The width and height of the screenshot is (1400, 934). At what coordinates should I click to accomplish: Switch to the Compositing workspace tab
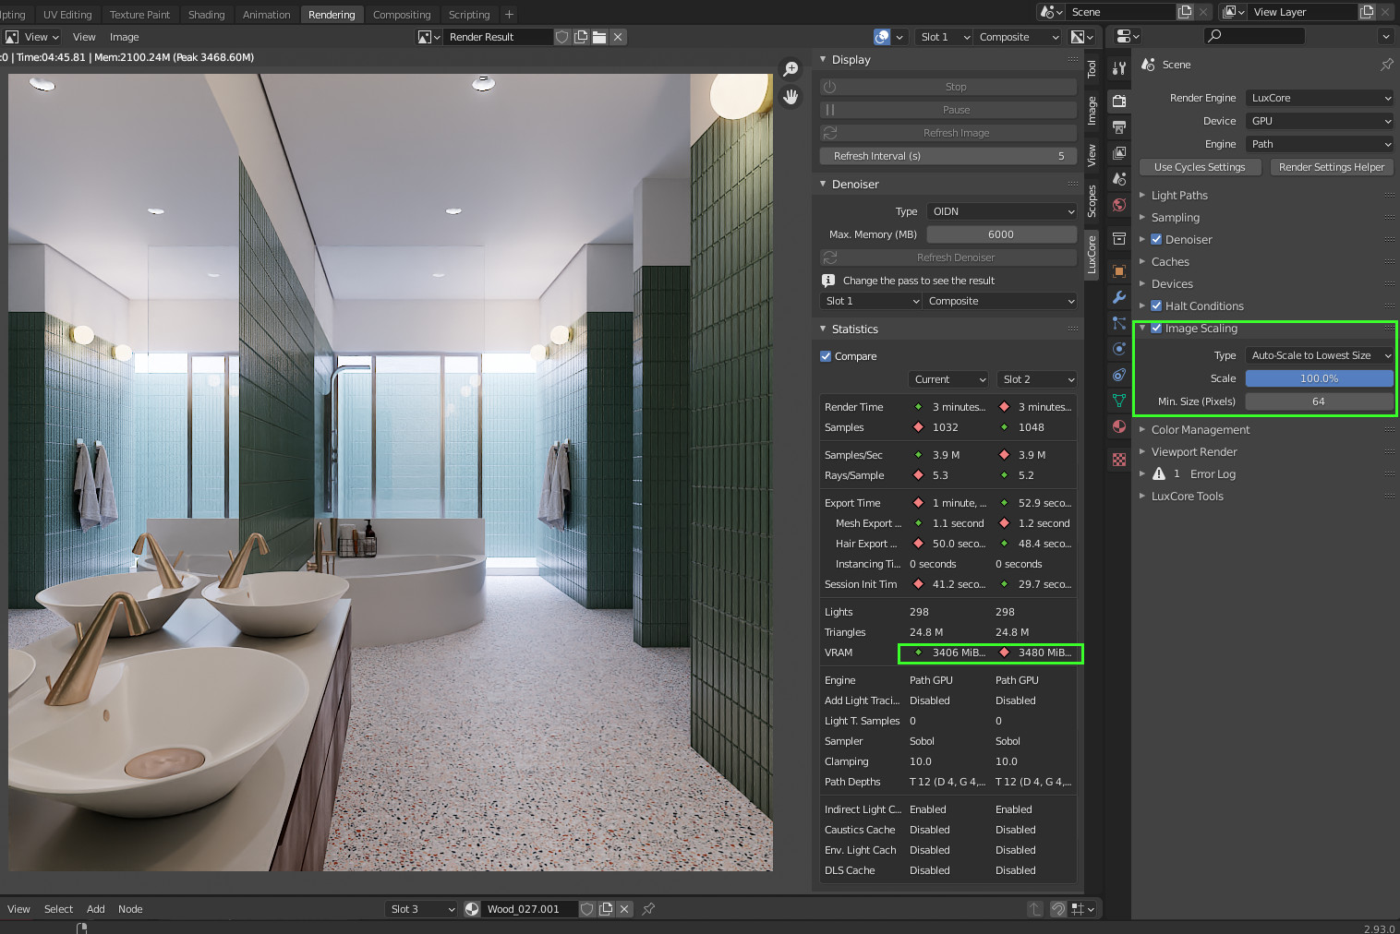click(402, 15)
